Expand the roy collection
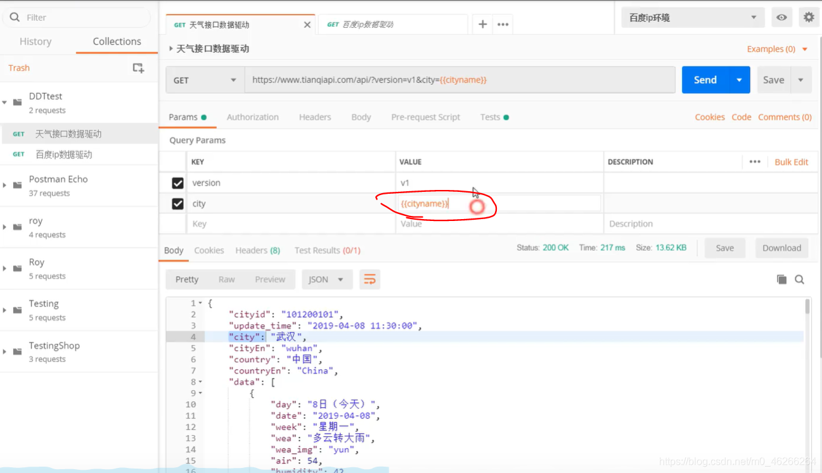 (5, 227)
